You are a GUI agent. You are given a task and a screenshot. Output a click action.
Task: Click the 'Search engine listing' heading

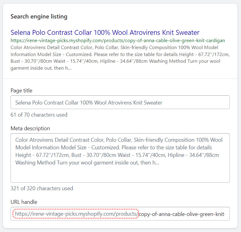39,16
